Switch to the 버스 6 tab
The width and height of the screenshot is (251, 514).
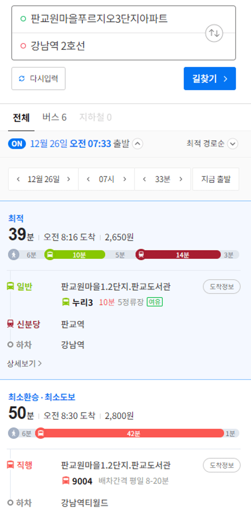(x=54, y=117)
